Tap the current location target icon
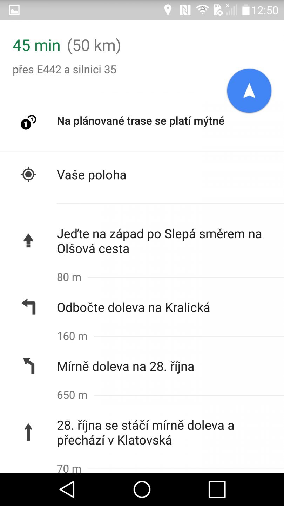 point(28,175)
